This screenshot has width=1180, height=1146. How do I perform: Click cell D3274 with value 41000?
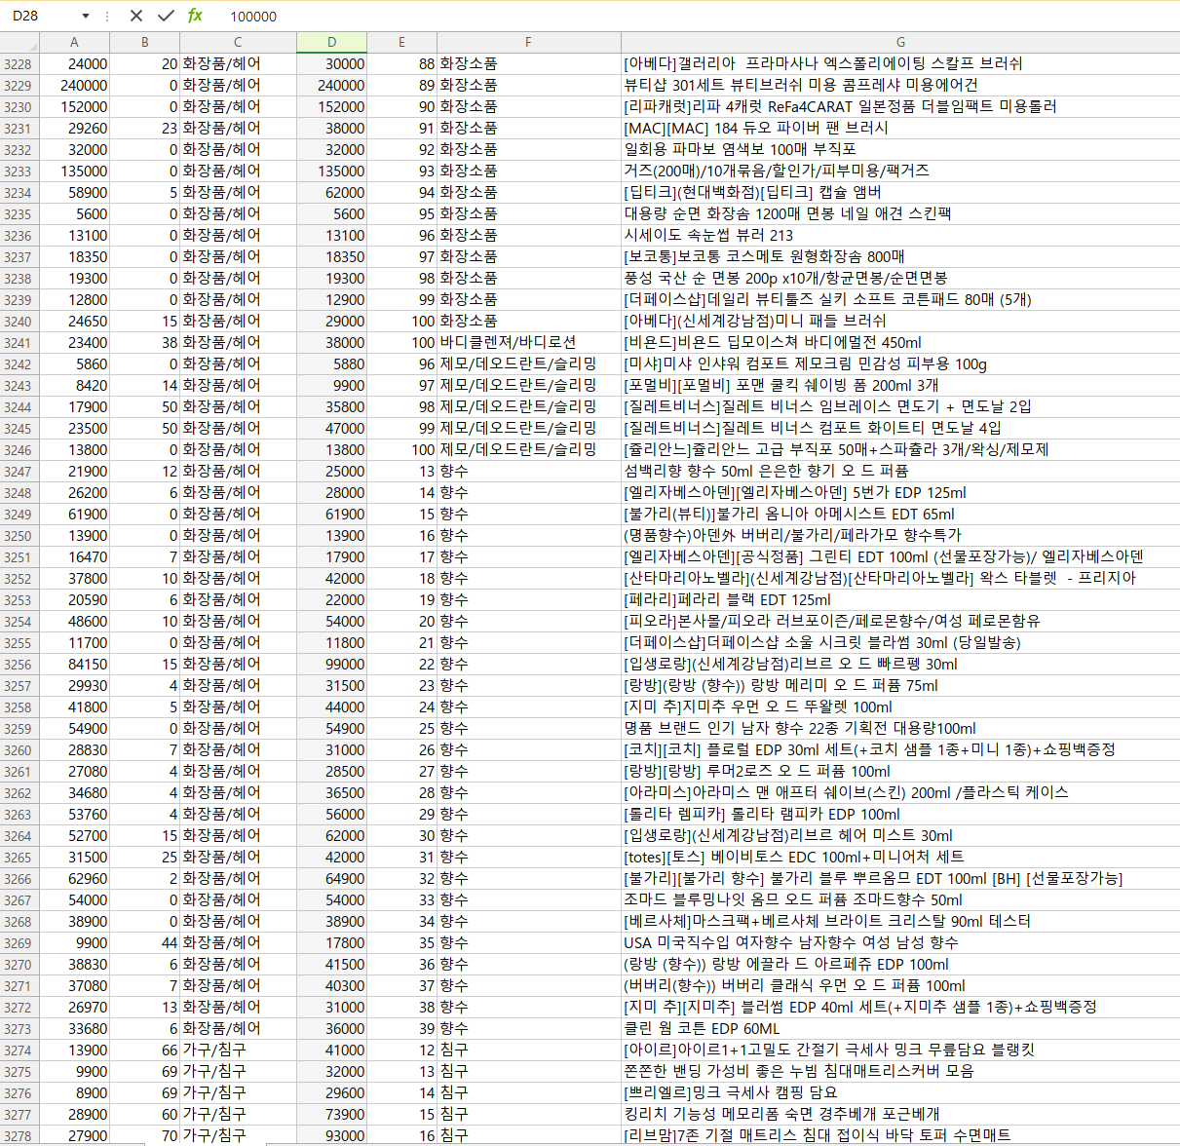click(331, 1050)
